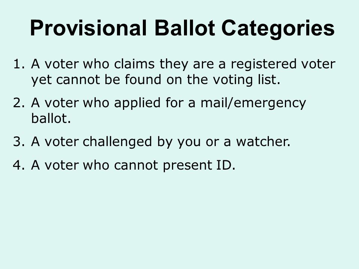Click list number 3 marker

(19, 142)
